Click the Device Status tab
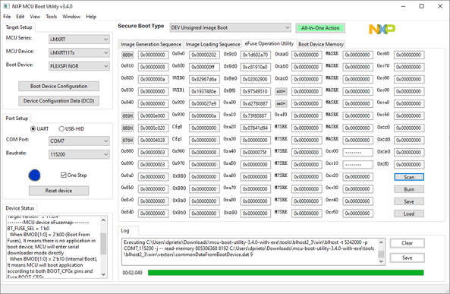The height and width of the screenshot is (294, 450). click(20, 208)
